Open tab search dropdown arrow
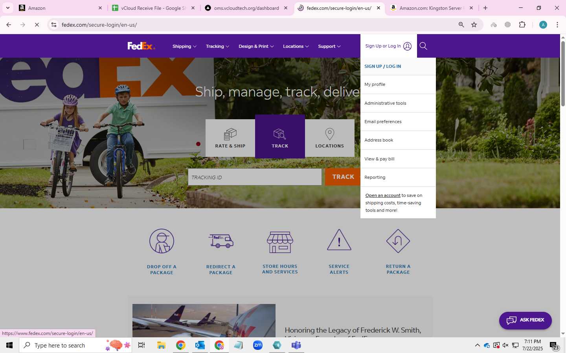The image size is (566, 353). [x=7, y=8]
